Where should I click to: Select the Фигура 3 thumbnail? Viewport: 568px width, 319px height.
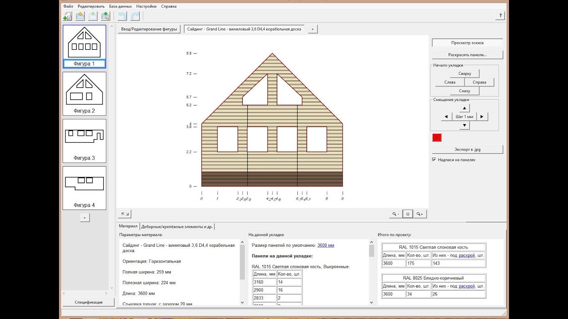tap(84, 140)
